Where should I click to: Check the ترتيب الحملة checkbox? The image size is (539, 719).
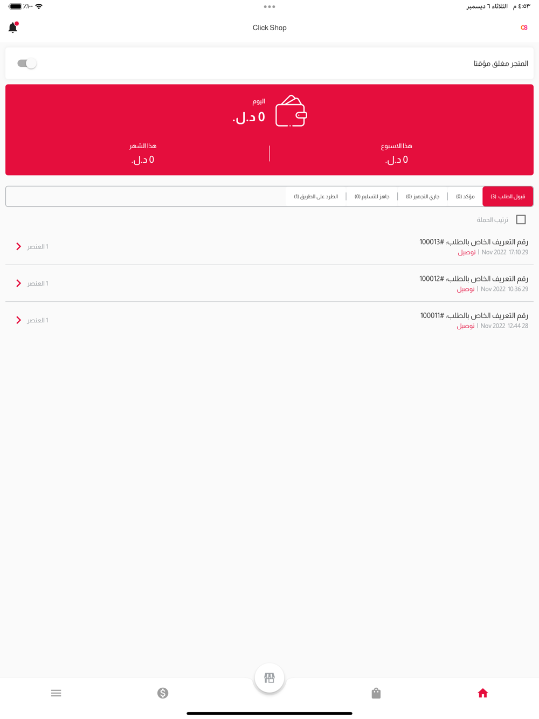click(x=521, y=220)
